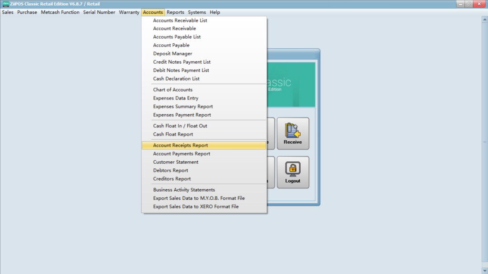
Task: Open the Reports menu
Action: 175,12
